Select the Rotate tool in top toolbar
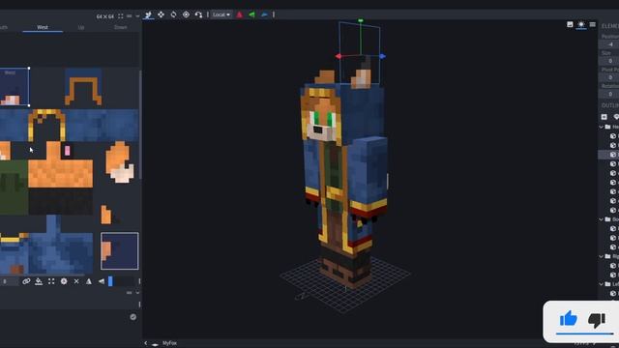The image size is (619, 348). coord(173,14)
